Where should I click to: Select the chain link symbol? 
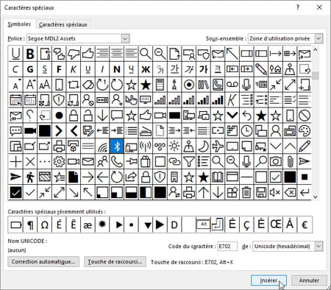pos(174,162)
